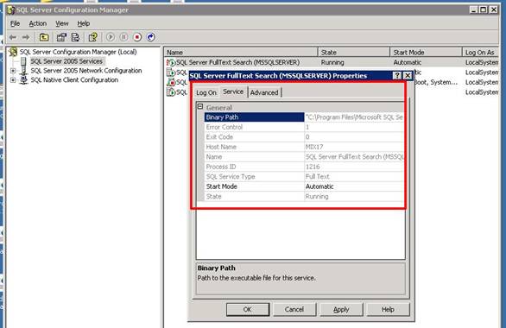Click the blue Restart Service icon
The image size is (506, 328).
(150, 37)
